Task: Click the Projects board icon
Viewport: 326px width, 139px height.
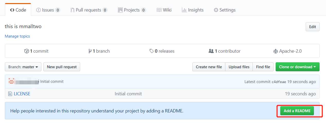Action: coord(120,10)
